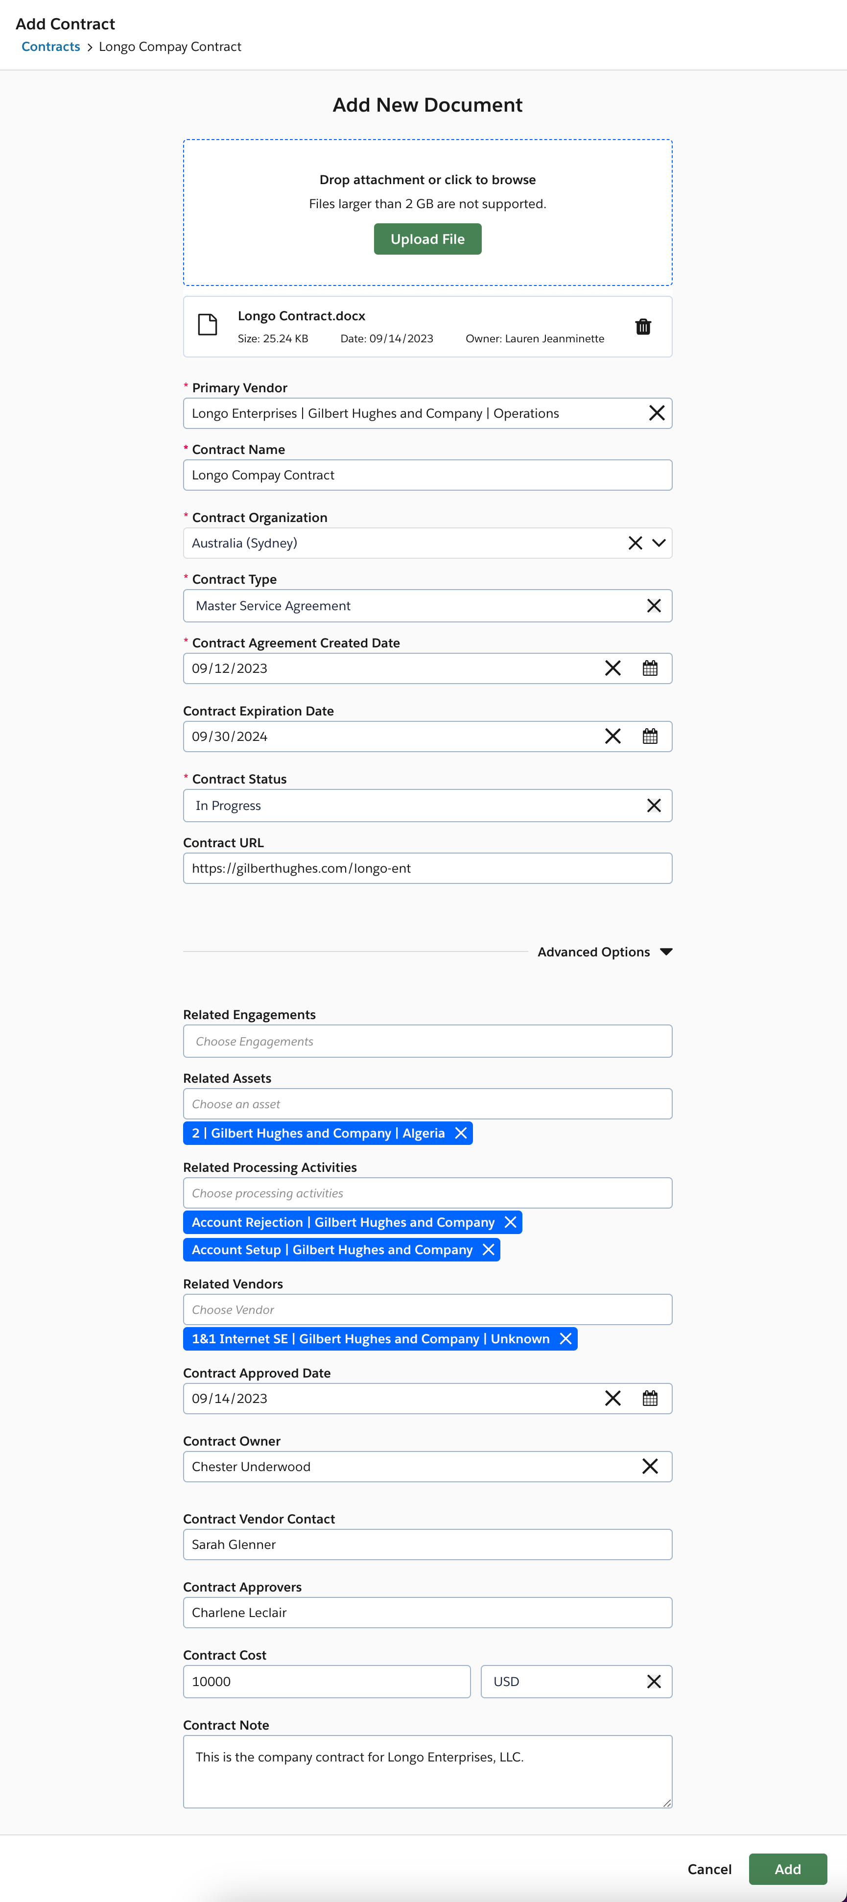Screen dimensions: 847x1902
Task: Click the Choose Engagements field
Action: tap(427, 1041)
